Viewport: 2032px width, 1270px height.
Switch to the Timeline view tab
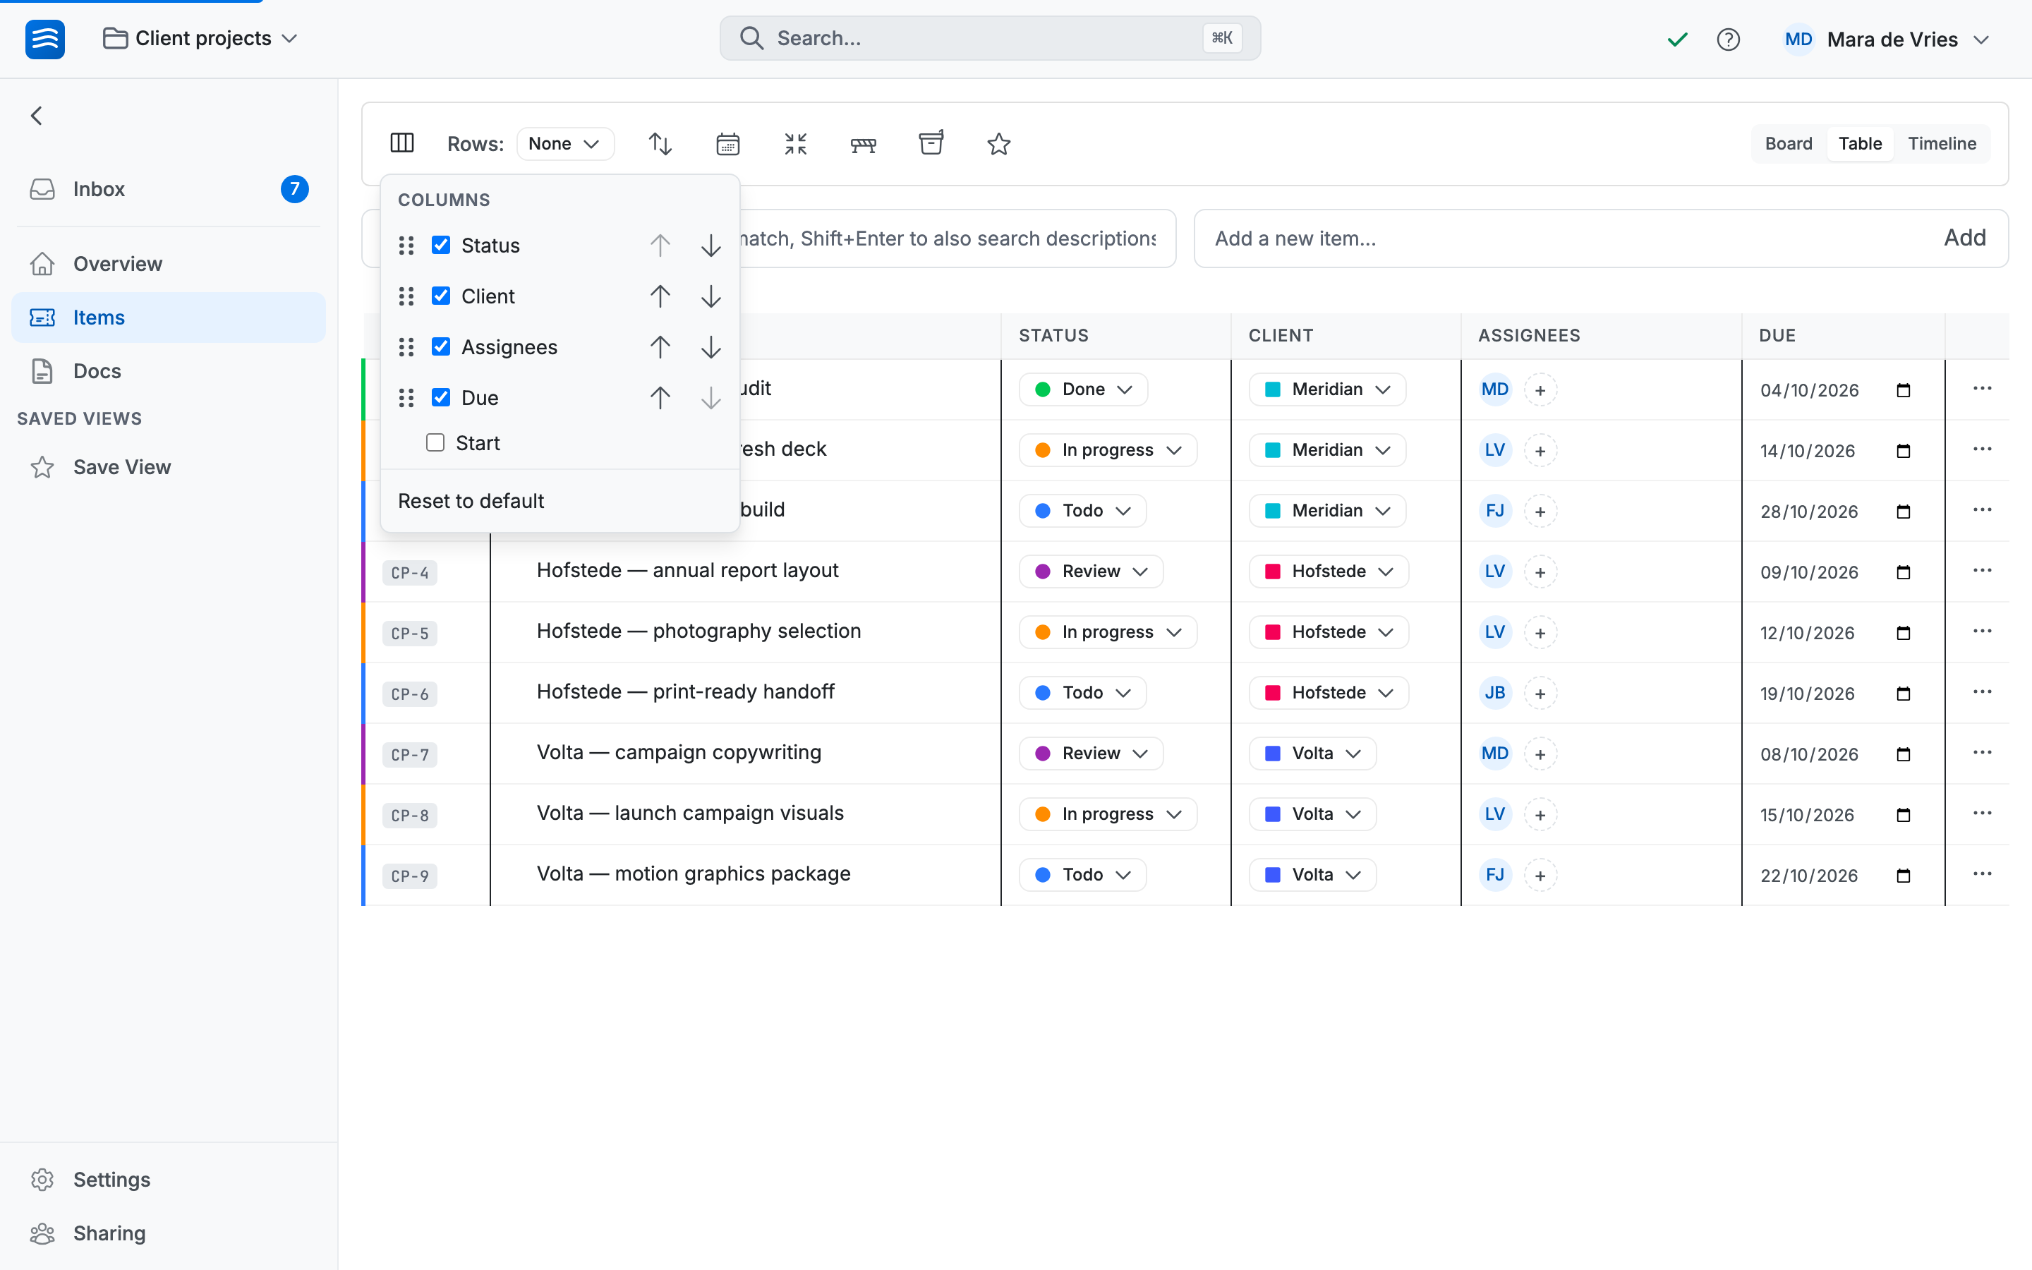(x=1941, y=144)
